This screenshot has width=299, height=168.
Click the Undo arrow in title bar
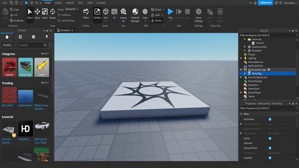36,3
